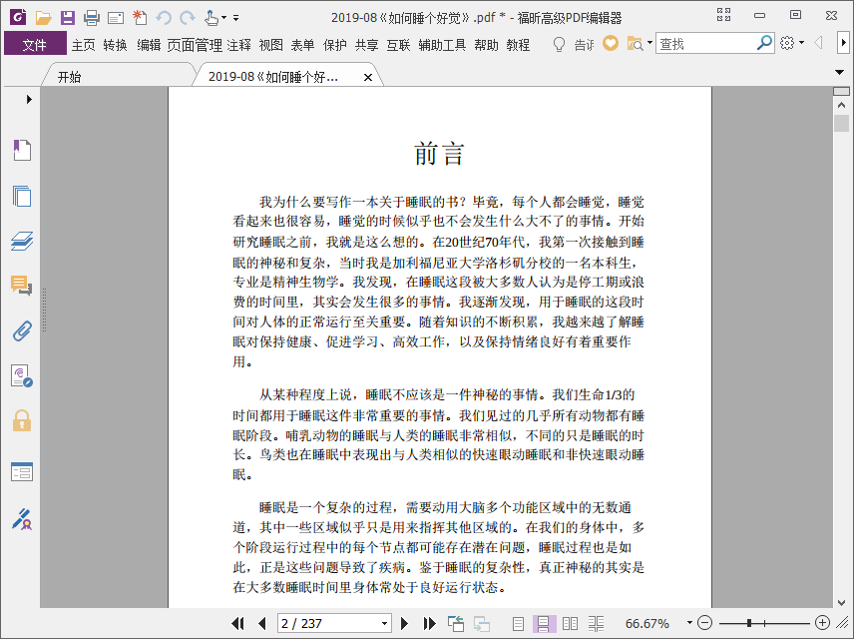The height and width of the screenshot is (639, 854).
Task: Open the comments panel in the sidebar
Action: click(22, 286)
